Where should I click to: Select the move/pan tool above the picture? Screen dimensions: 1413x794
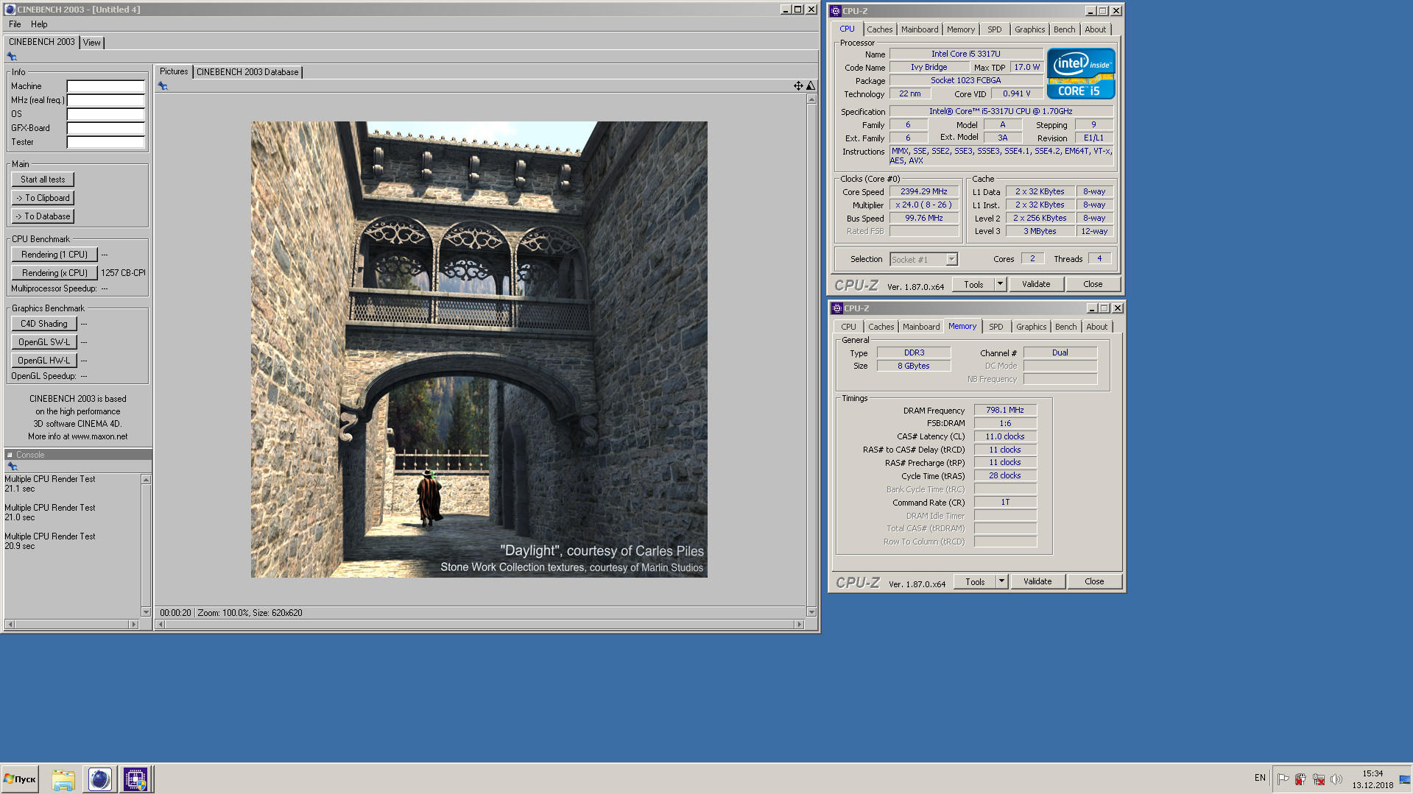point(798,86)
